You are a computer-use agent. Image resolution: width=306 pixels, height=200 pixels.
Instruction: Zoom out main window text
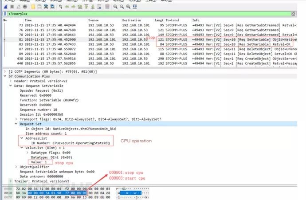122,7
